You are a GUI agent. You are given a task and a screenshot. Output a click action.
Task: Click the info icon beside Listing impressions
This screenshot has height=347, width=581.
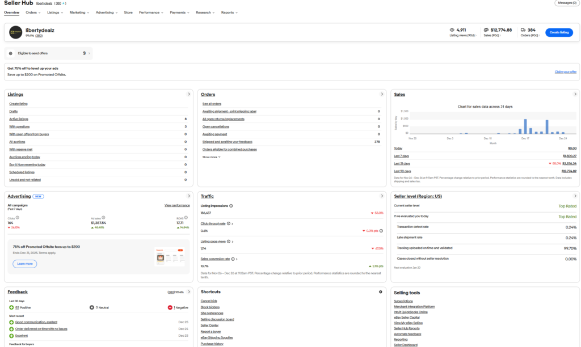coord(231,206)
